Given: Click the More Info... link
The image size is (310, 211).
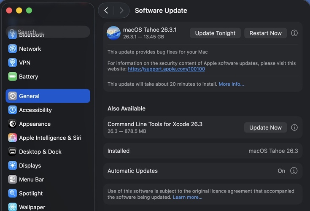Looking at the screenshot, I should 231,84.
